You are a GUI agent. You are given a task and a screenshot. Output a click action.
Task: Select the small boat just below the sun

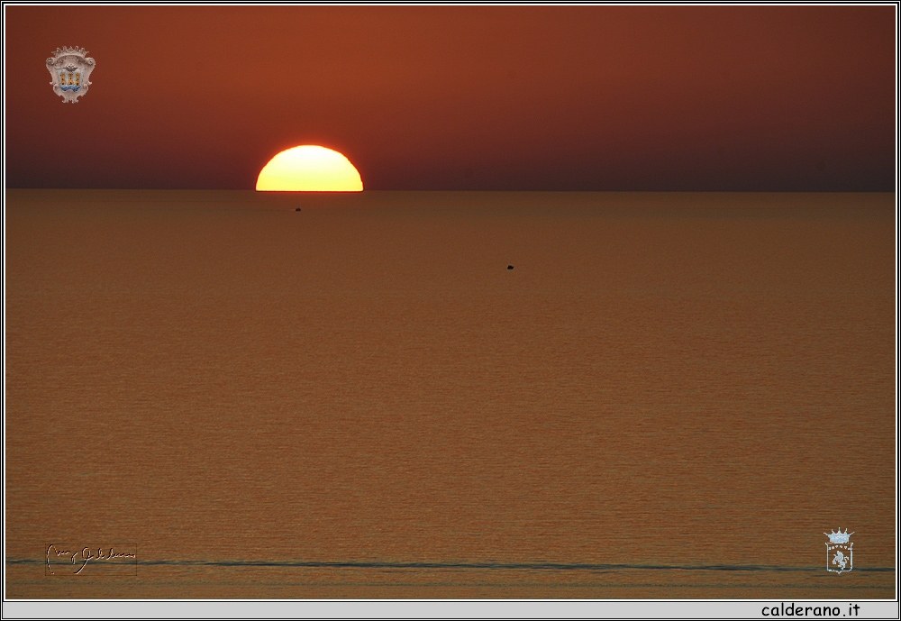point(298,209)
